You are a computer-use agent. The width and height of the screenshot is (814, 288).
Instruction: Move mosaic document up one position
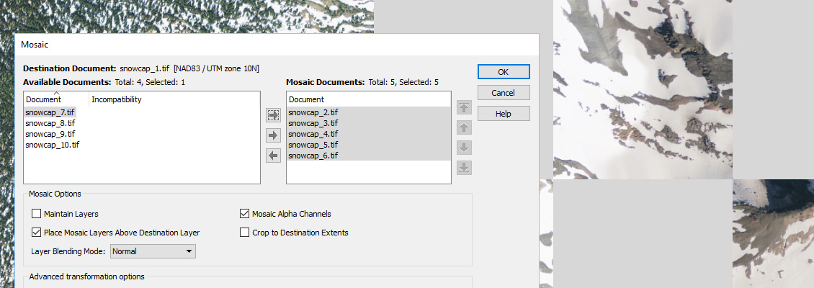click(464, 127)
